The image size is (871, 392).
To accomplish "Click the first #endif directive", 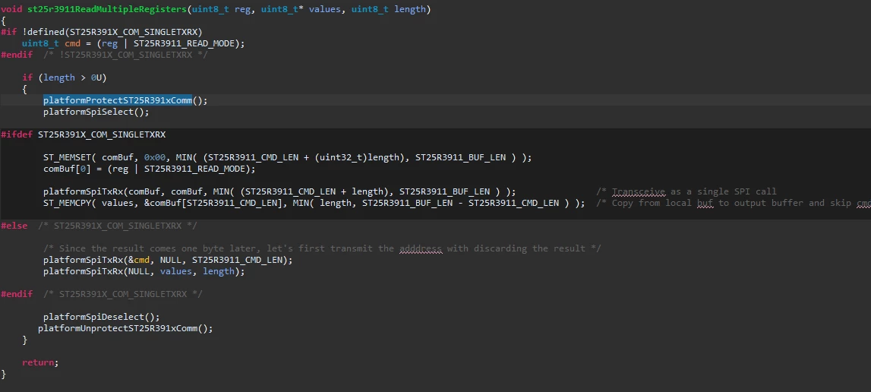I will [x=17, y=55].
